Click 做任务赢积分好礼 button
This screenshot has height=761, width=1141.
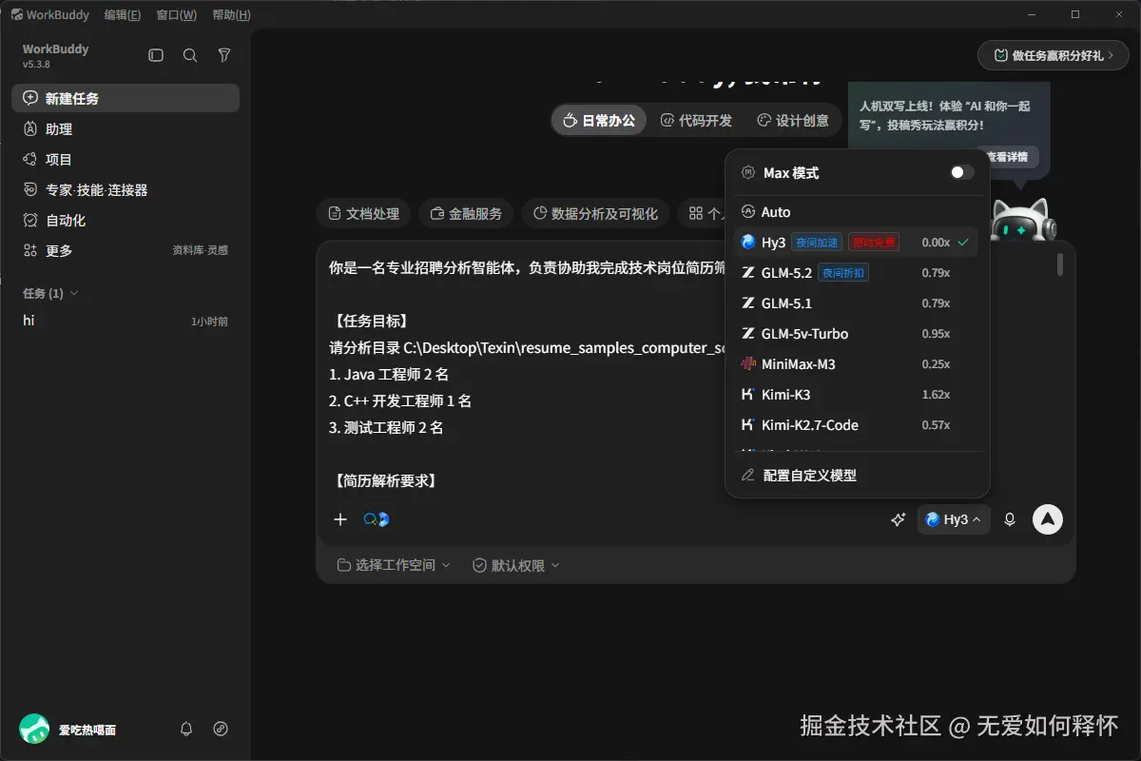pos(1054,55)
